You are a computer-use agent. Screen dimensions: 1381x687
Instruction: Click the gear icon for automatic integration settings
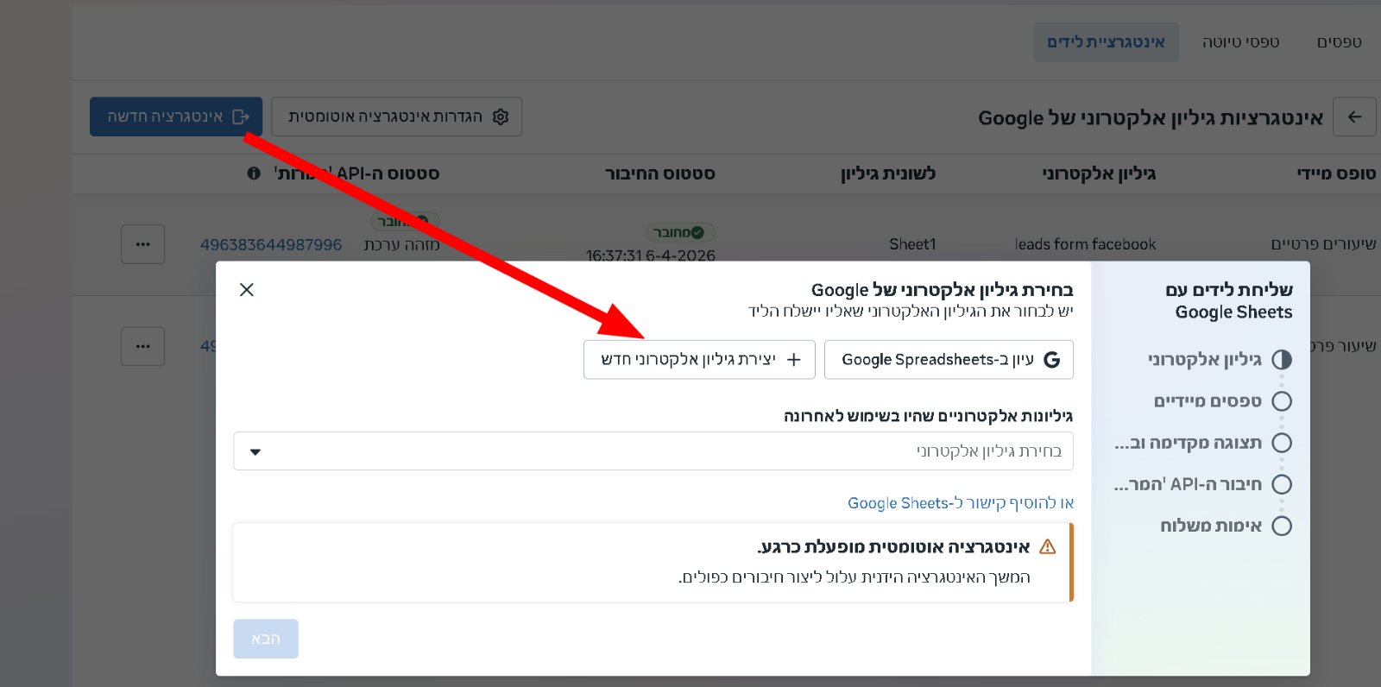point(501,117)
